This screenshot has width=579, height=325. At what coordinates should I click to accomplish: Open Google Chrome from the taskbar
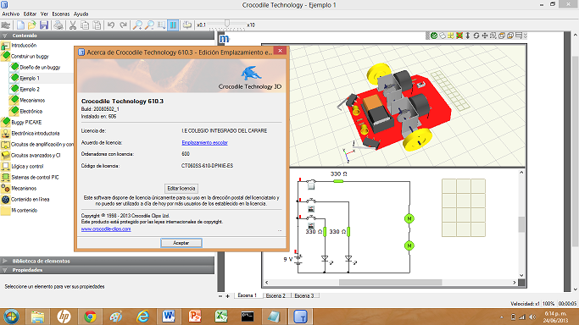pyautogui.click(x=90, y=317)
